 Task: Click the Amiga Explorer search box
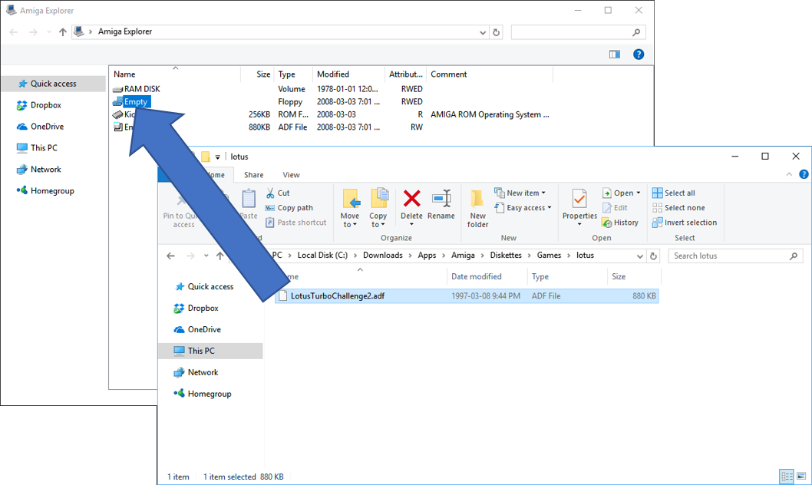577,32
